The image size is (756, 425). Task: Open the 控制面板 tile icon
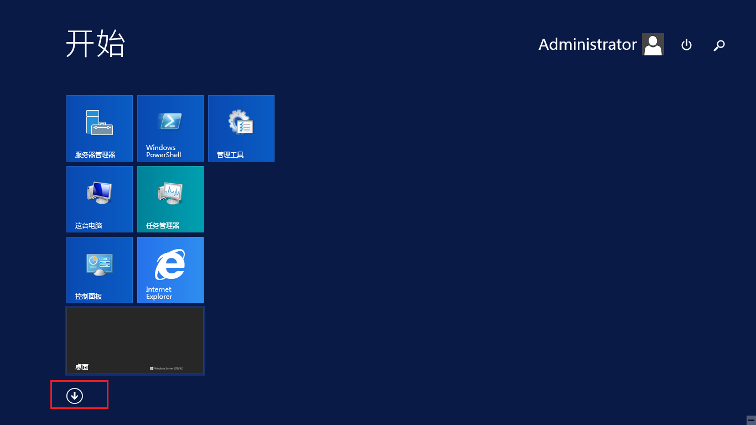click(x=100, y=264)
